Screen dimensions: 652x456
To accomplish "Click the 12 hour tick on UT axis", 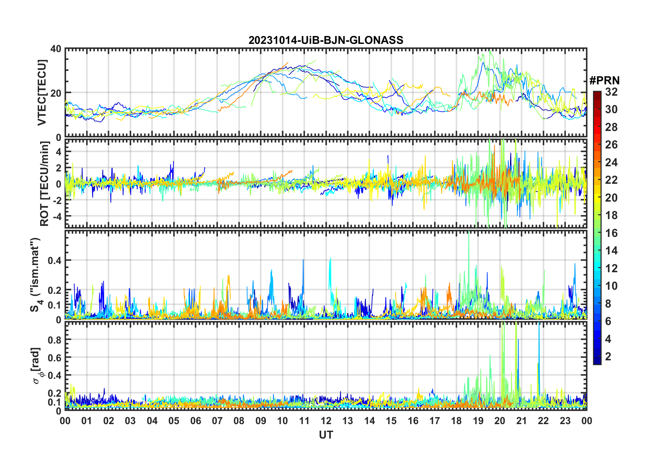I will (x=326, y=421).
